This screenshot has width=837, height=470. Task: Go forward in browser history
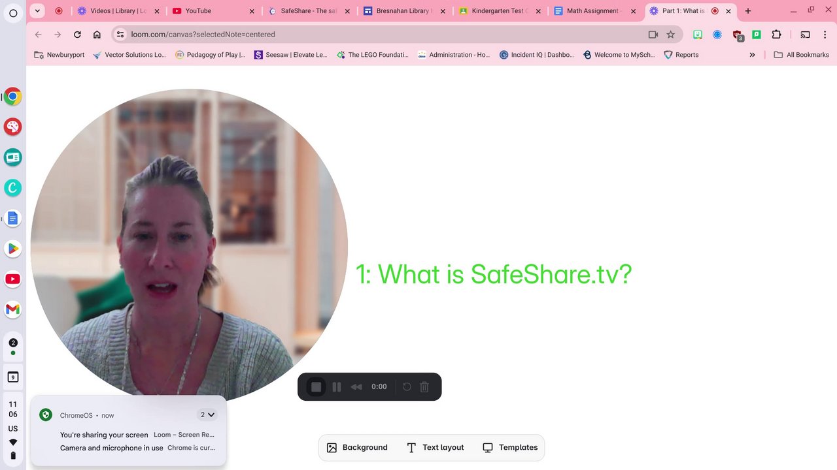(x=58, y=35)
